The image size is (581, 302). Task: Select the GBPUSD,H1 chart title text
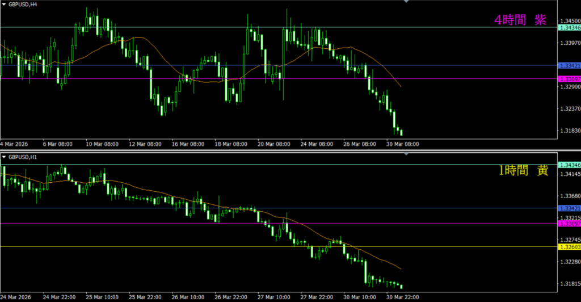click(23, 156)
